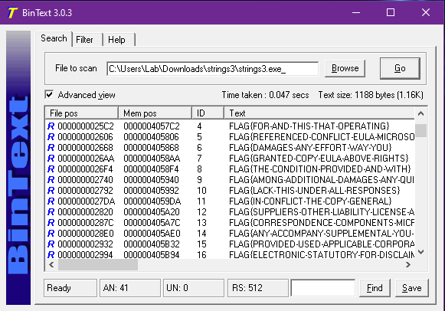Click the R icon beside file pos 00000002606
This screenshot has height=311, width=445.
(x=51, y=137)
